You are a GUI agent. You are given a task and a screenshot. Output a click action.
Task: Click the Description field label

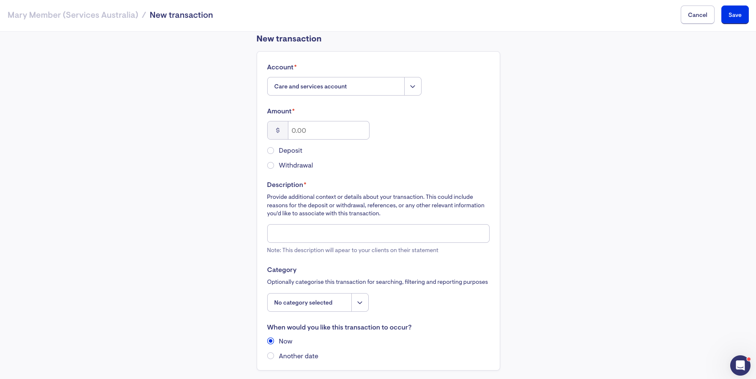click(x=285, y=185)
